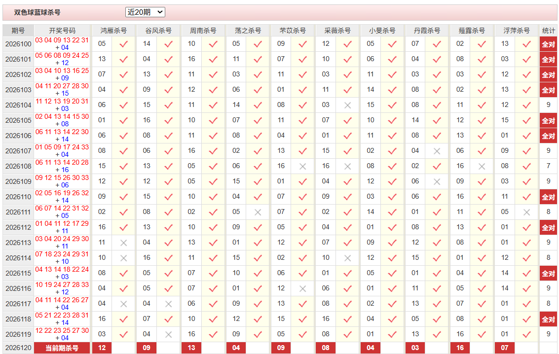Viewport: 559px width, 354px height.
Task: Click the 全对 badge in row 2026115
Action: point(548,274)
